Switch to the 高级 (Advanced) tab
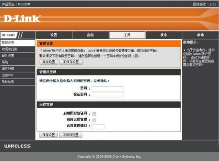219x161 pixels. [90, 35]
